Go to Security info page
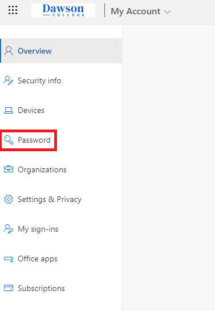 click(x=39, y=80)
